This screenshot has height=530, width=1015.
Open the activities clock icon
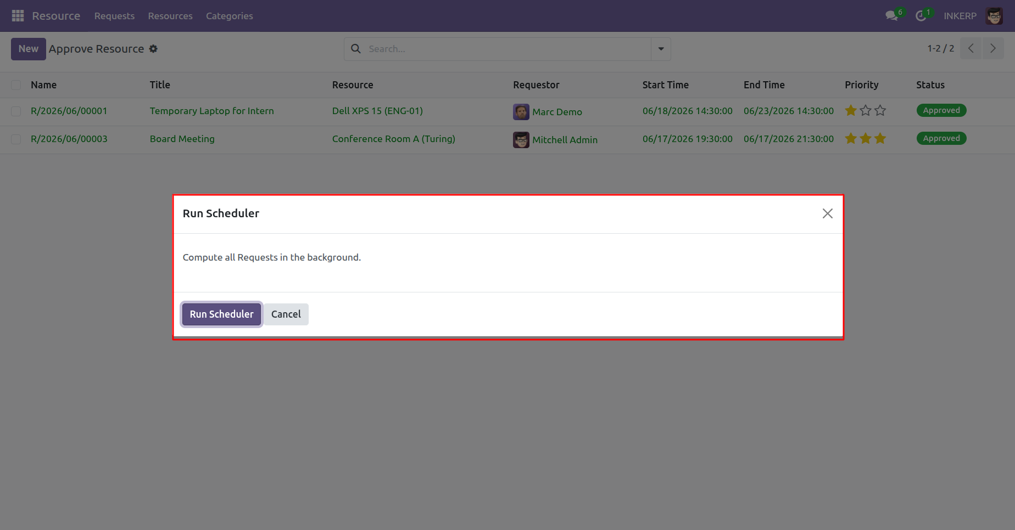[x=921, y=16]
